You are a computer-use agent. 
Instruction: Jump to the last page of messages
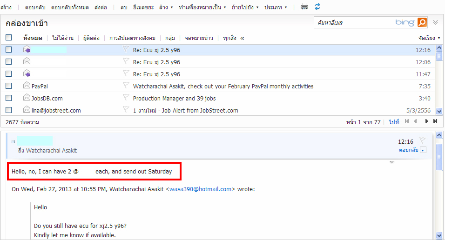(435, 122)
